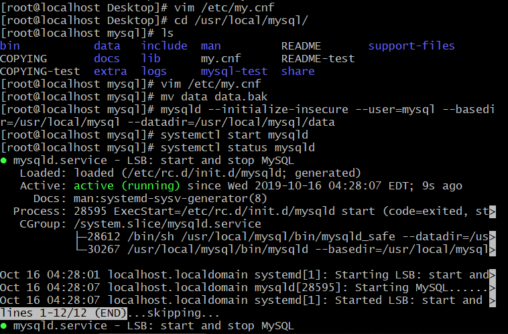This screenshot has height=334, width=508.
Task: Select the "share" directory name
Action: coord(298,72)
